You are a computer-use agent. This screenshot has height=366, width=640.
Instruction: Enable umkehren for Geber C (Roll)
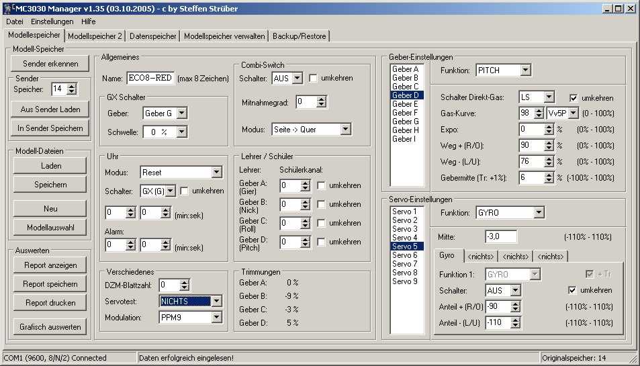point(321,223)
